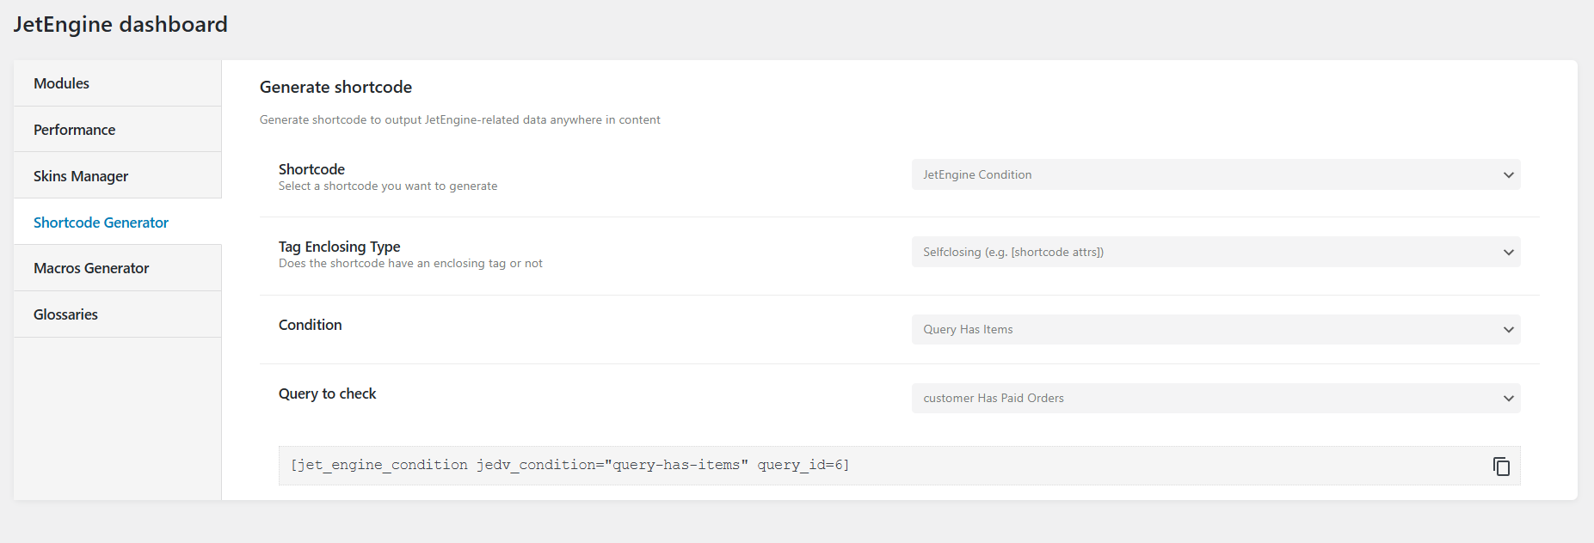The image size is (1594, 543).
Task: Open the Condition dropdown set to Query Has Items
Action: [1216, 329]
